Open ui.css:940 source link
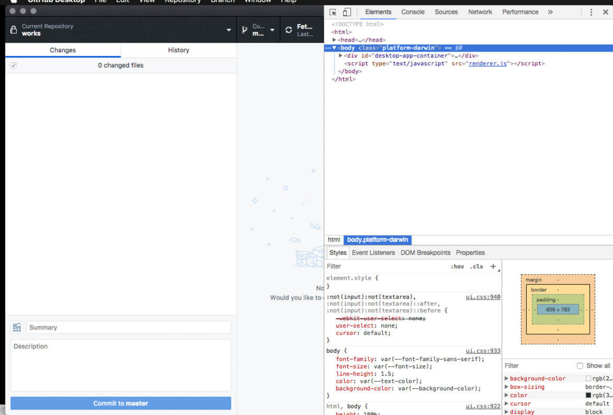The height and width of the screenshot is (415, 613). pos(483,297)
